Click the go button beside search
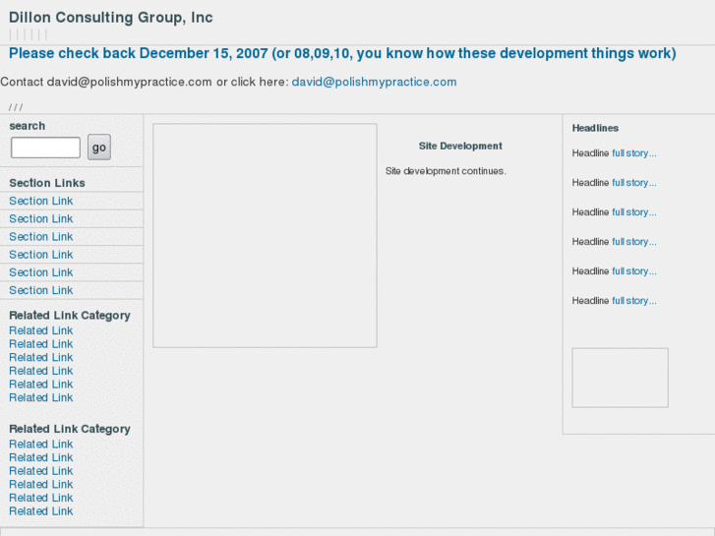715x536 pixels. (99, 147)
